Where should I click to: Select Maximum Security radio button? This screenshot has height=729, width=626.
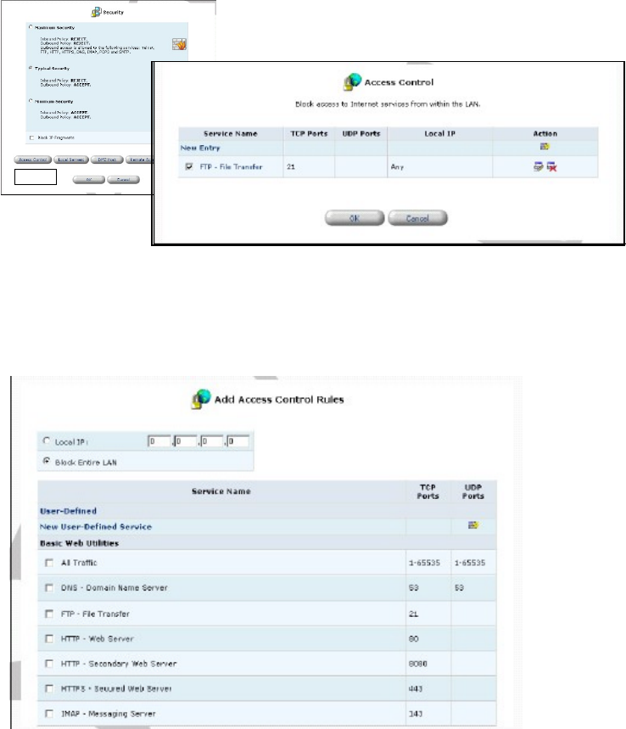[31, 27]
